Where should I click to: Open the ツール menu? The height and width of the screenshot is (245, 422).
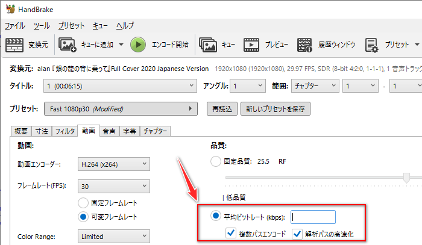pyautogui.click(x=42, y=26)
